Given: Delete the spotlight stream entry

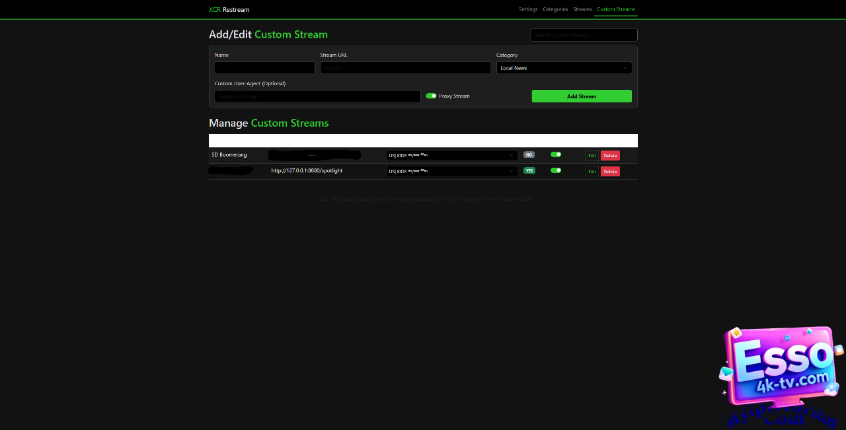Looking at the screenshot, I should [x=610, y=172].
